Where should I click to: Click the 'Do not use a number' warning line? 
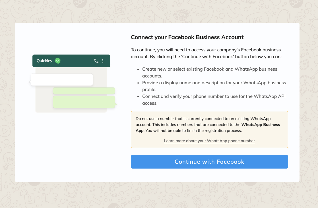203,119
